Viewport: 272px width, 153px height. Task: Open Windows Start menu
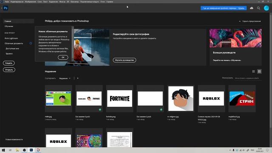tap(3, 150)
